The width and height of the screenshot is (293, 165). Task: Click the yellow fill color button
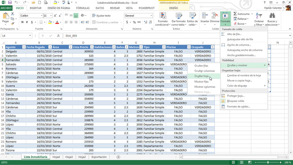[x=50, y=22]
